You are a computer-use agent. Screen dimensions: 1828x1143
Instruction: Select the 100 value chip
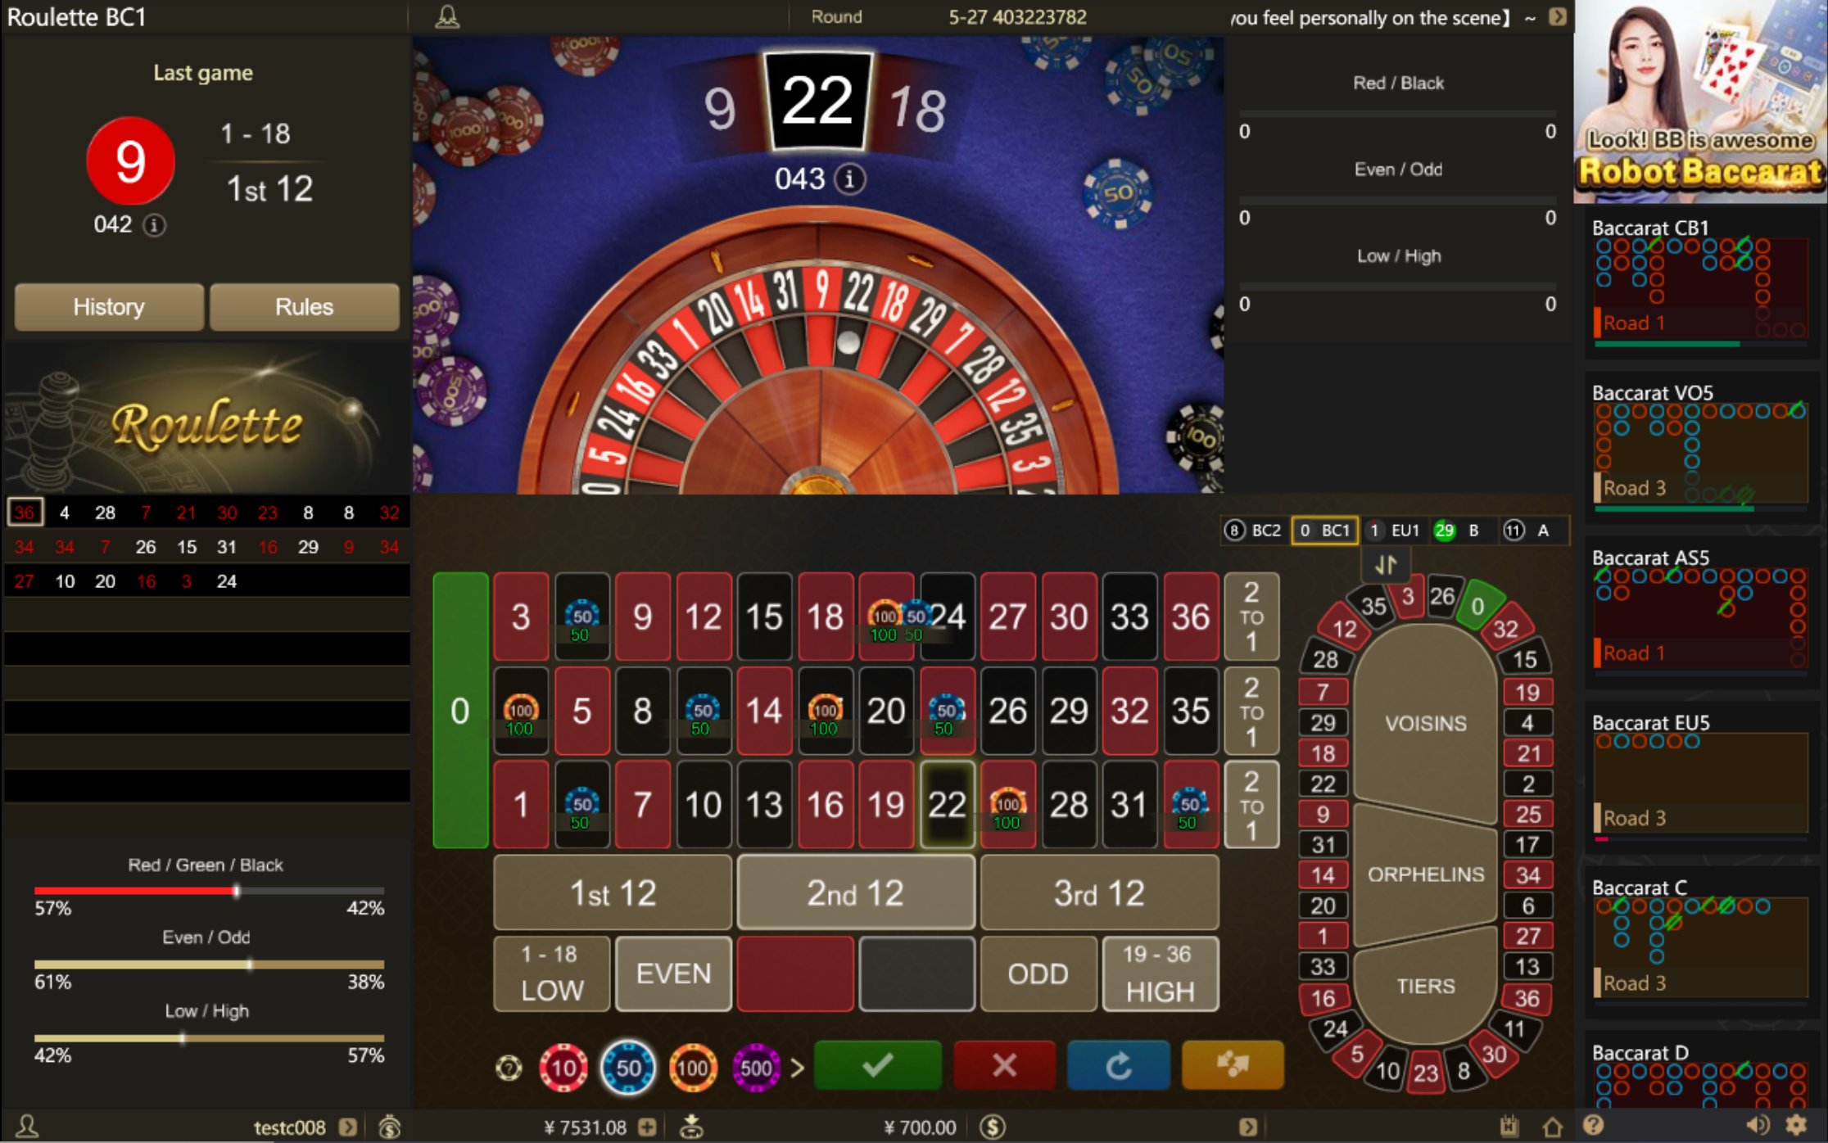(692, 1067)
